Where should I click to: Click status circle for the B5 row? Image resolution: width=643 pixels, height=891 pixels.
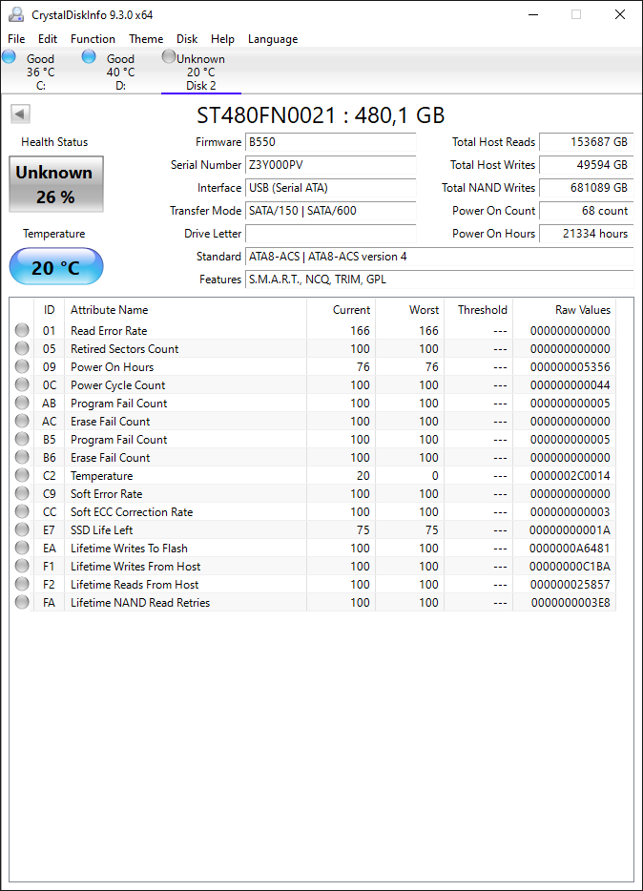point(22,439)
